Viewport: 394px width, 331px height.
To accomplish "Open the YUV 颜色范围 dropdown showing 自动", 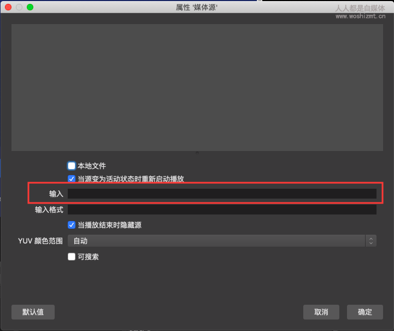I will click(216, 241).
